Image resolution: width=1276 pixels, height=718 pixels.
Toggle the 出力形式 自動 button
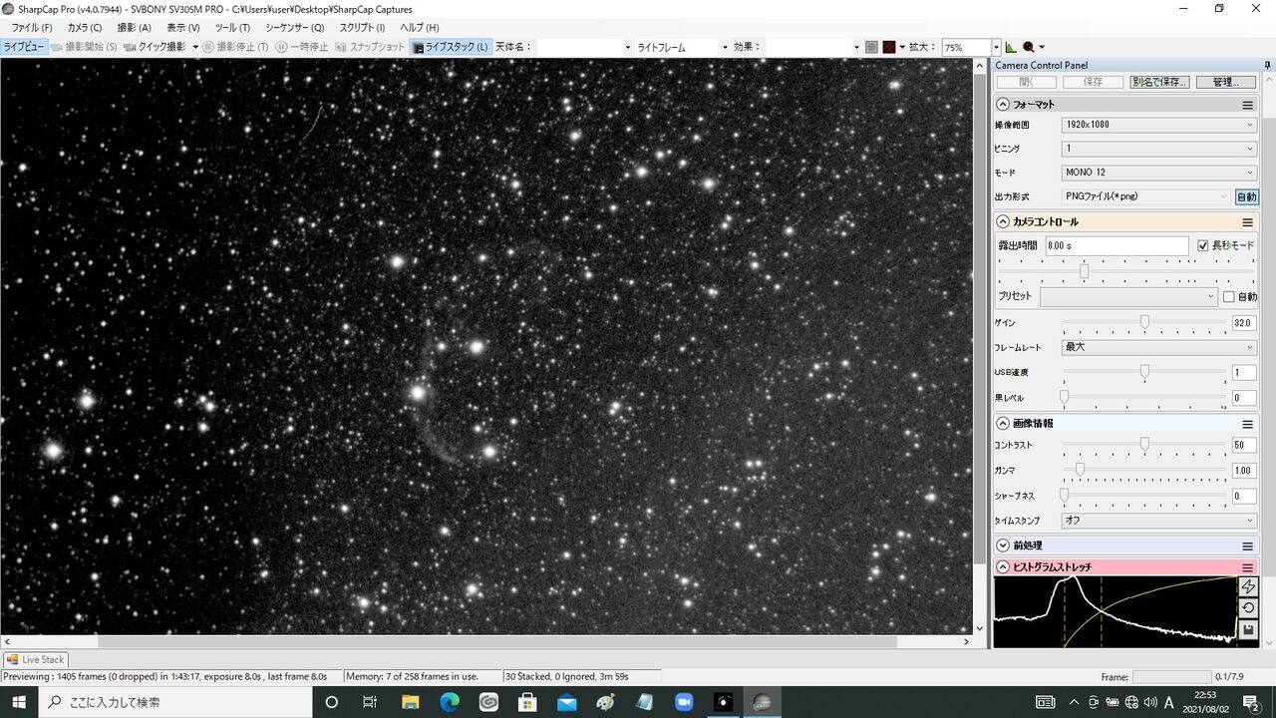tap(1246, 197)
